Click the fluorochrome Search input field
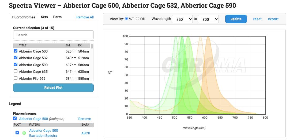The width and height of the screenshot is (305, 140). tap(53, 35)
